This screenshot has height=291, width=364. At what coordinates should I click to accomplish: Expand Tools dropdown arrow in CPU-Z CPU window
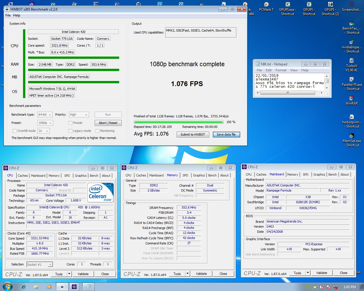(x=69, y=274)
